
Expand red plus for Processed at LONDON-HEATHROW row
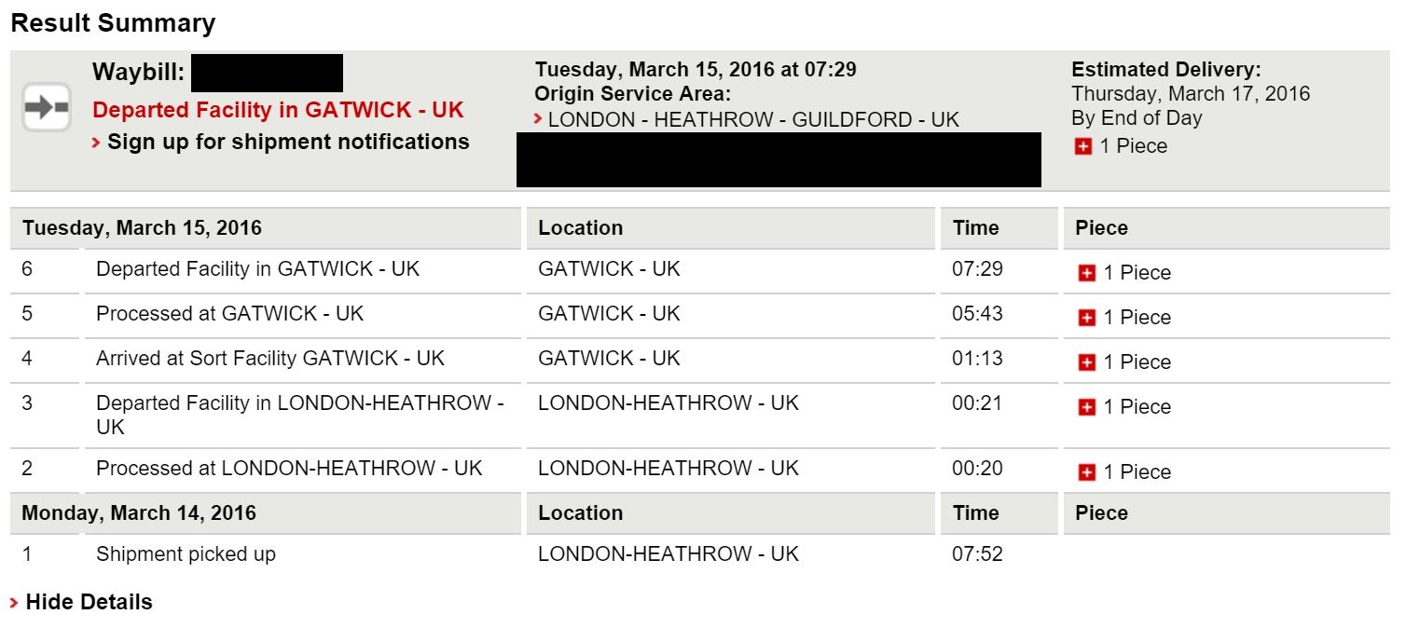1086,472
